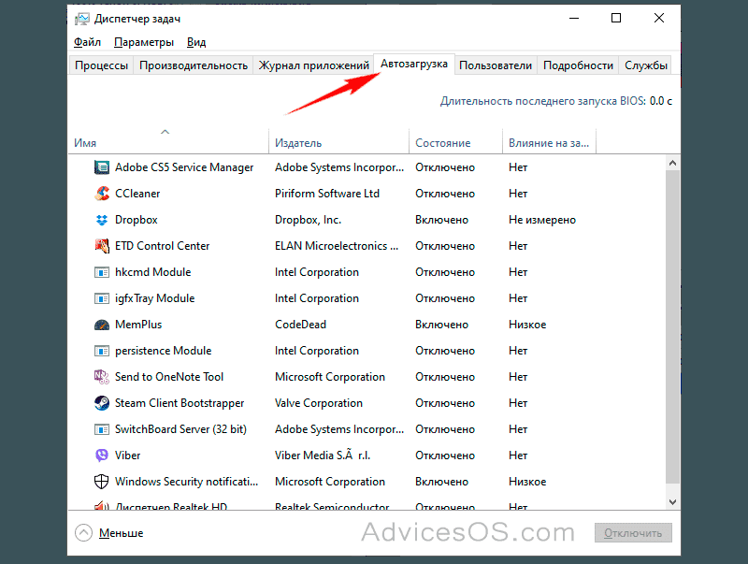The image size is (748, 564).
Task: Click the vertical scrollbar thumb
Action: click(x=672, y=326)
